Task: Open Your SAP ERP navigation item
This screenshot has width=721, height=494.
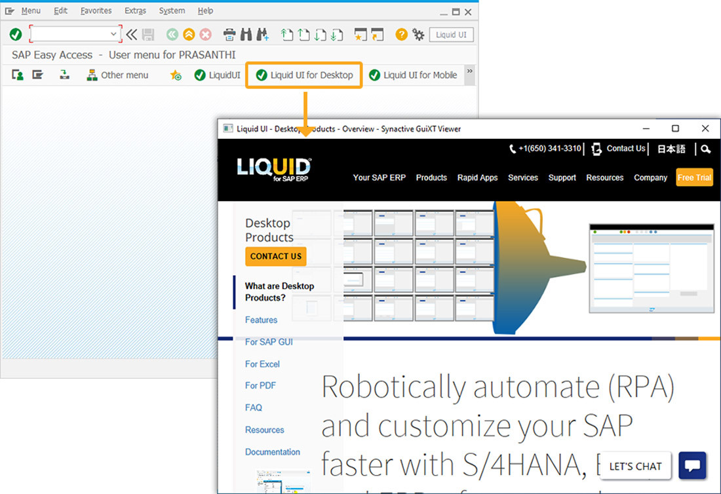Action: 380,178
